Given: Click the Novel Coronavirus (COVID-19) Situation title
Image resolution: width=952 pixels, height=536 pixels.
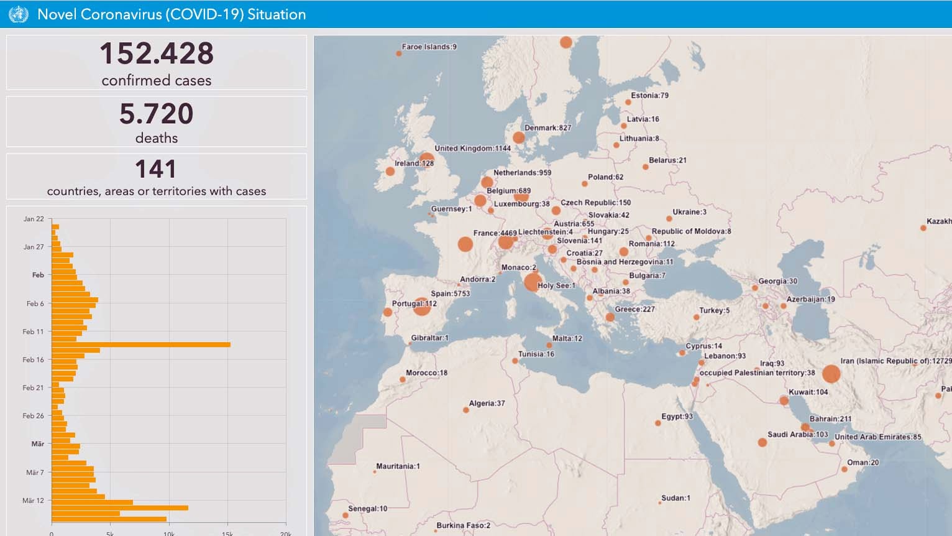Looking at the screenshot, I should click(172, 14).
